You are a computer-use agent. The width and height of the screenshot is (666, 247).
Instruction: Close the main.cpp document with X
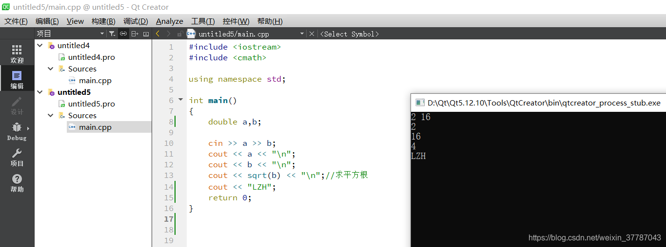click(311, 34)
